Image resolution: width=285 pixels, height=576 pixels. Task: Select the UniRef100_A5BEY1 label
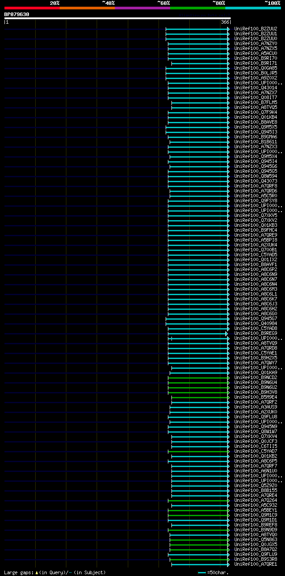tap(256, 510)
